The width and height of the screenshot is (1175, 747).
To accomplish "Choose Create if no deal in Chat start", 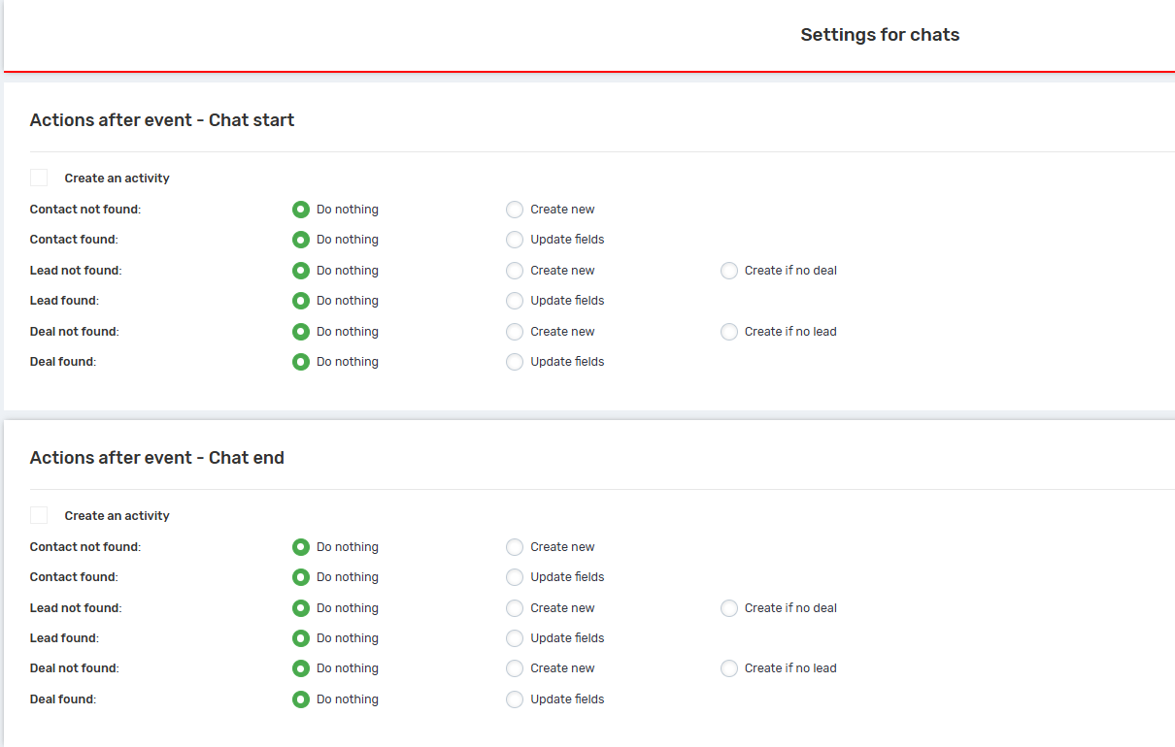I will click(728, 271).
